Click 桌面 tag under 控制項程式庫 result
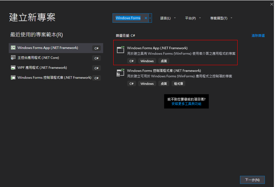 click(x=164, y=84)
